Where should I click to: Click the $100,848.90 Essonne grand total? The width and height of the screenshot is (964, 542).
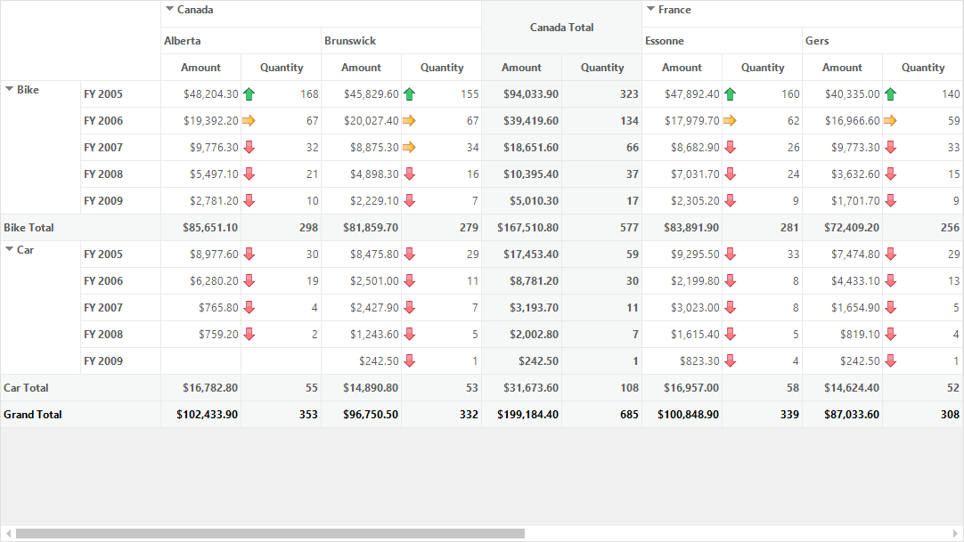pyautogui.click(x=682, y=415)
